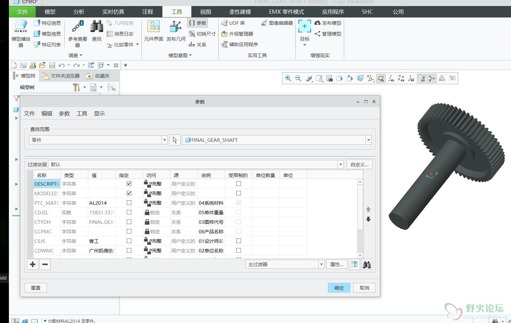Viewport: 511px width, 323px height.
Task: Open 外观管理器 appearance manager
Action: (x=237, y=34)
